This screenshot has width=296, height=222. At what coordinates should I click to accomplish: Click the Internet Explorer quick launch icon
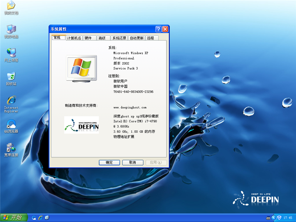point(40,218)
